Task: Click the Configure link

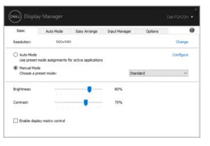Action: 180,55
